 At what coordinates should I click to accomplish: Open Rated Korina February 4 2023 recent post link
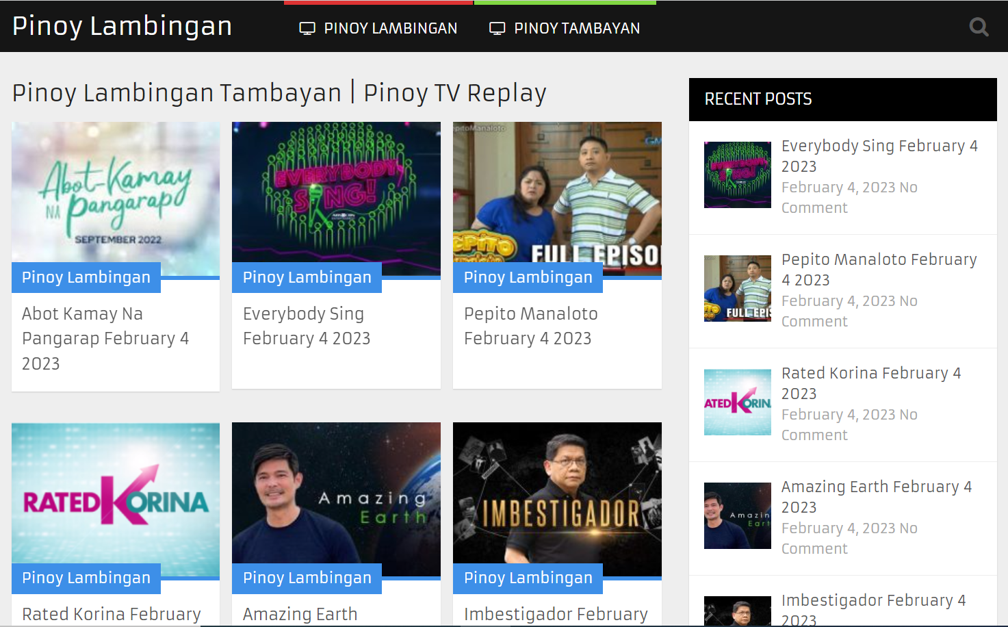click(x=871, y=383)
